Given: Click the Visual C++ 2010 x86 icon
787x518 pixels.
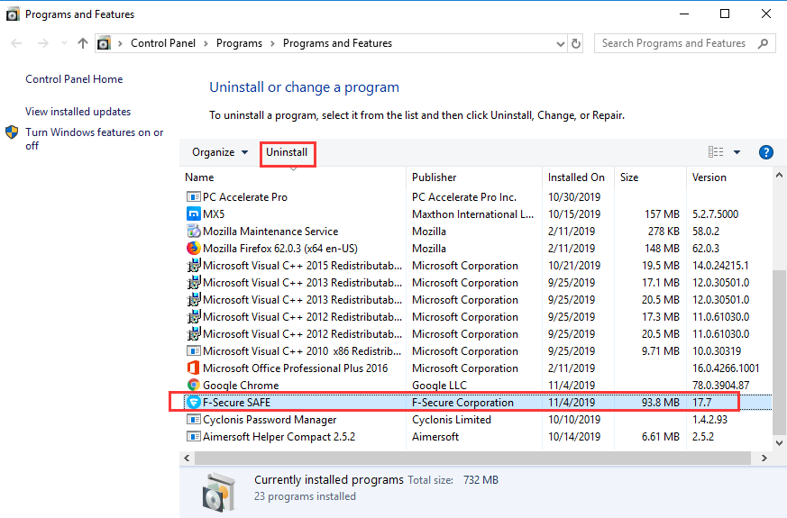Looking at the screenshot, I should click(x=193, y=351).
